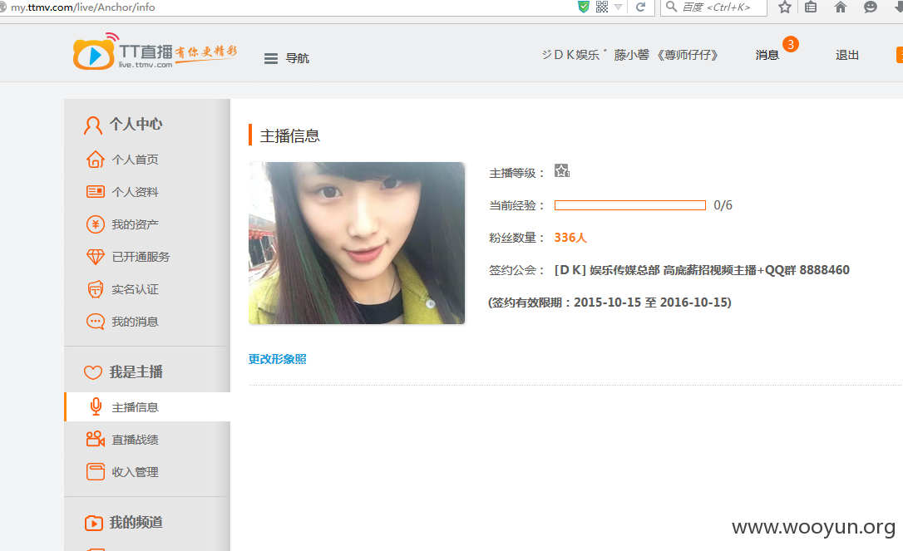Click the 0/6 experience value
This screenshot has height=551, width=903.
[x=723, y=205]
